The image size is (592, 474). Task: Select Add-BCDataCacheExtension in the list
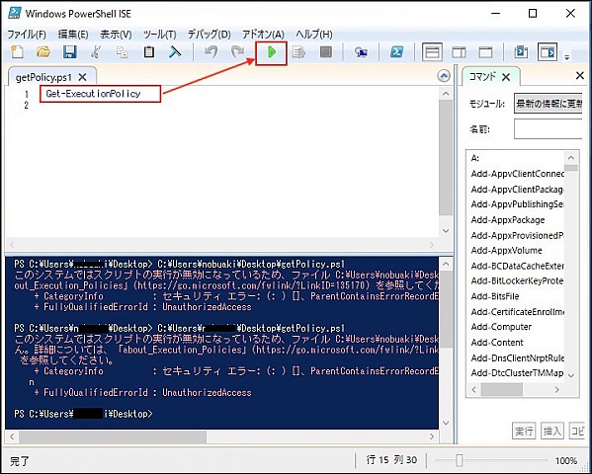(x=517, y=266)
